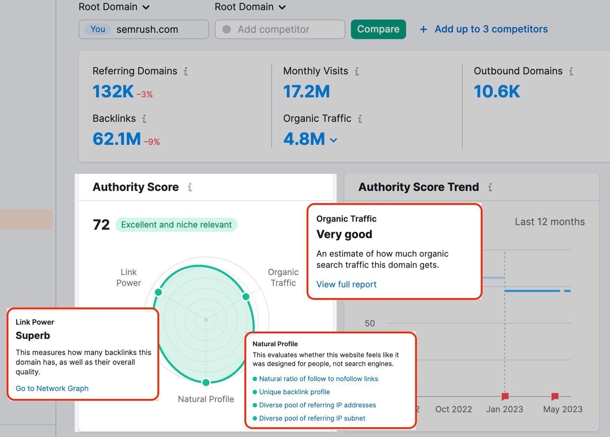The image size is (610, 437).
Task: Open the Monthly Visits info tooltip
Action: 357,71
